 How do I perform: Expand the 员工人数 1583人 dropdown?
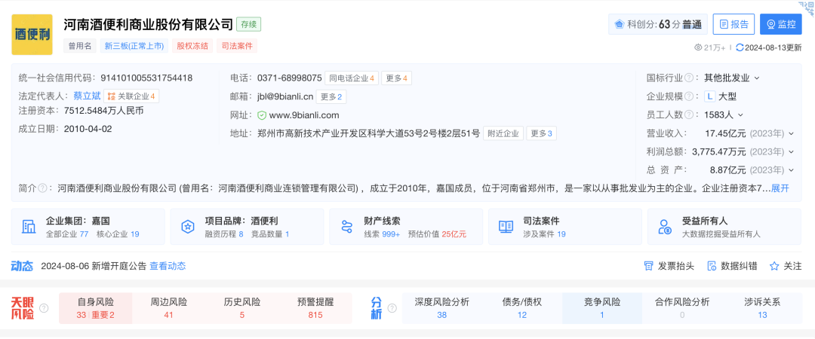[x=740, y=115]
